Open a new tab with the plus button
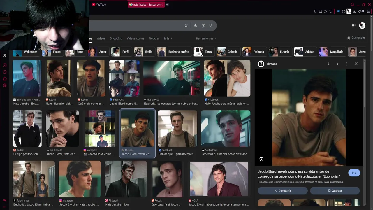The image size is (373, 210). 167,5
